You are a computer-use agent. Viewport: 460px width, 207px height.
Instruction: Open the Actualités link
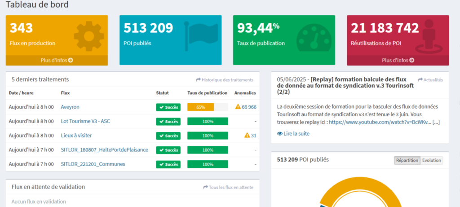pyautogui.click(x=430, y=80)
